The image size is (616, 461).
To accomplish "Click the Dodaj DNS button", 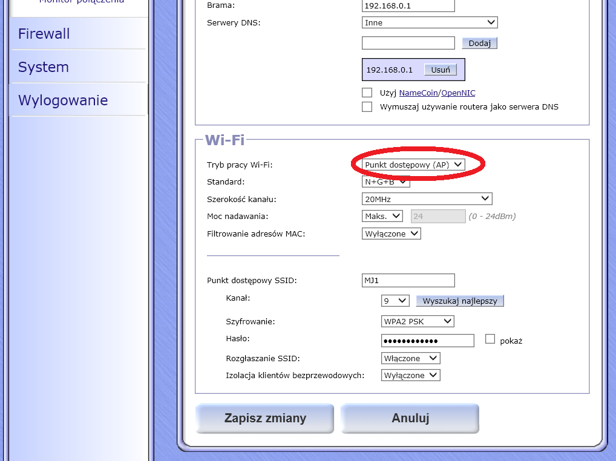I will click(479, 44).
